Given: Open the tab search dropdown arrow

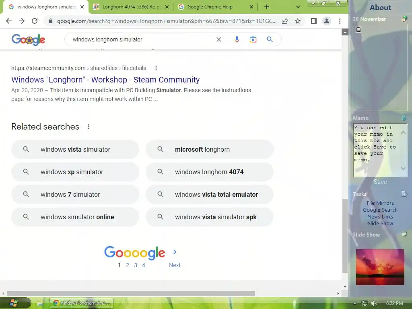Looking at the screenshot, I should [x=298, y=7].
